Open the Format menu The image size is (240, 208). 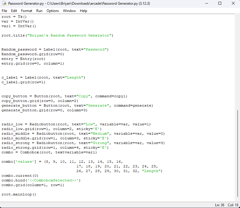27,11
